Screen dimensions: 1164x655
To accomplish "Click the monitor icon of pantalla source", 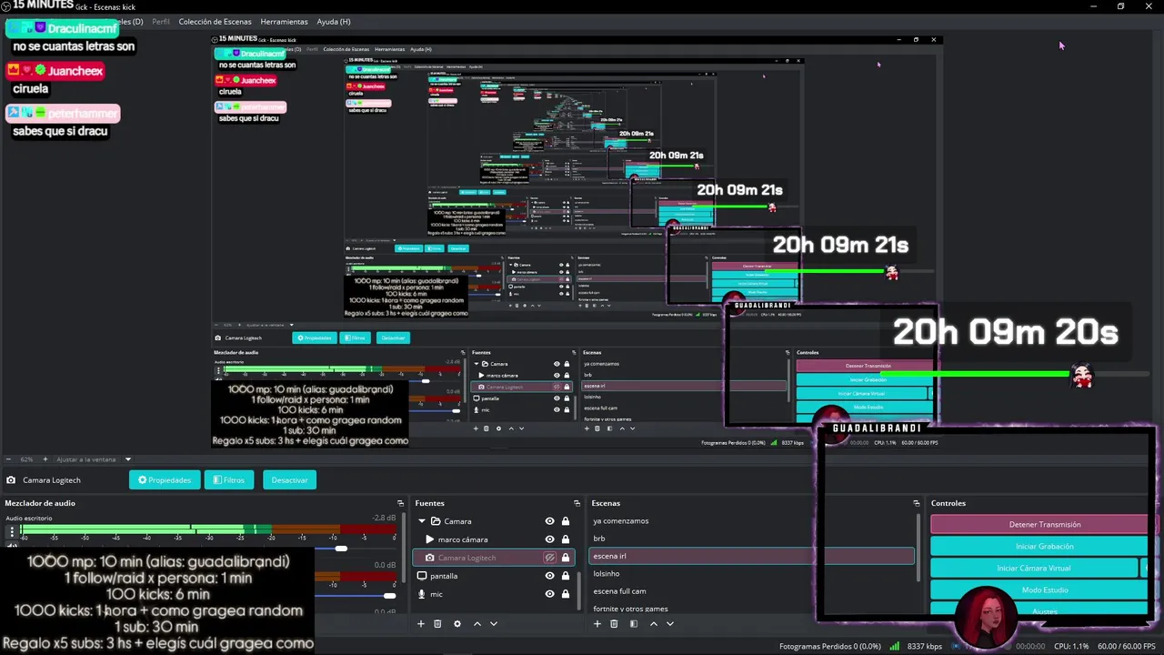I will [x=421, y=576].
